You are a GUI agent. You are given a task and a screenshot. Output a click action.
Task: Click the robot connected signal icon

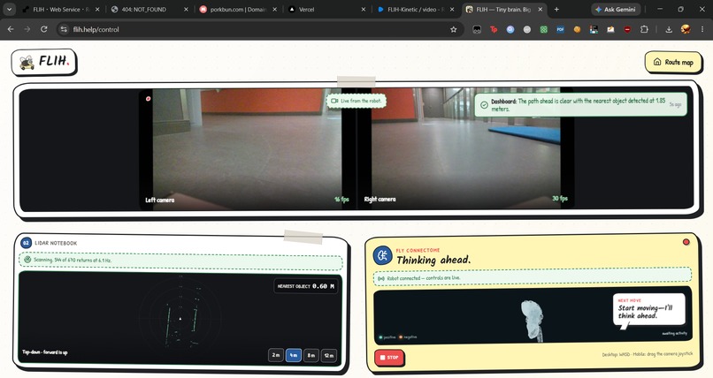[381, 277]
